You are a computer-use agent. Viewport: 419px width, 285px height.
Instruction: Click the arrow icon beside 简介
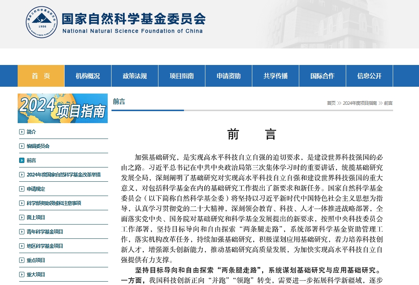(x=22, y=132)
